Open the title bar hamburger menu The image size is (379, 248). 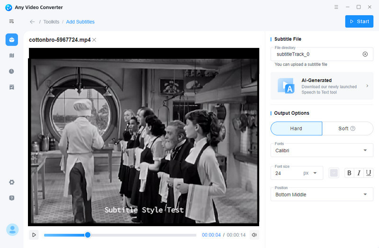pyautogui.click(x=336, y=7)
